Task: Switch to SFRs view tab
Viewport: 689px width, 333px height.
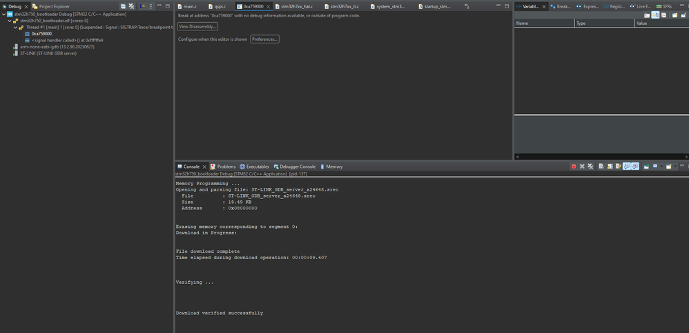Action: tap(664, 7)
